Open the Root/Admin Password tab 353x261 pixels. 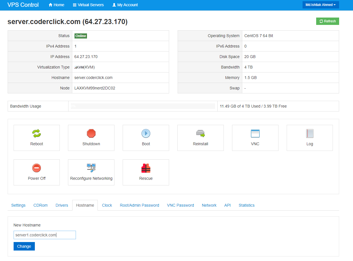click(x=139, y=205)
